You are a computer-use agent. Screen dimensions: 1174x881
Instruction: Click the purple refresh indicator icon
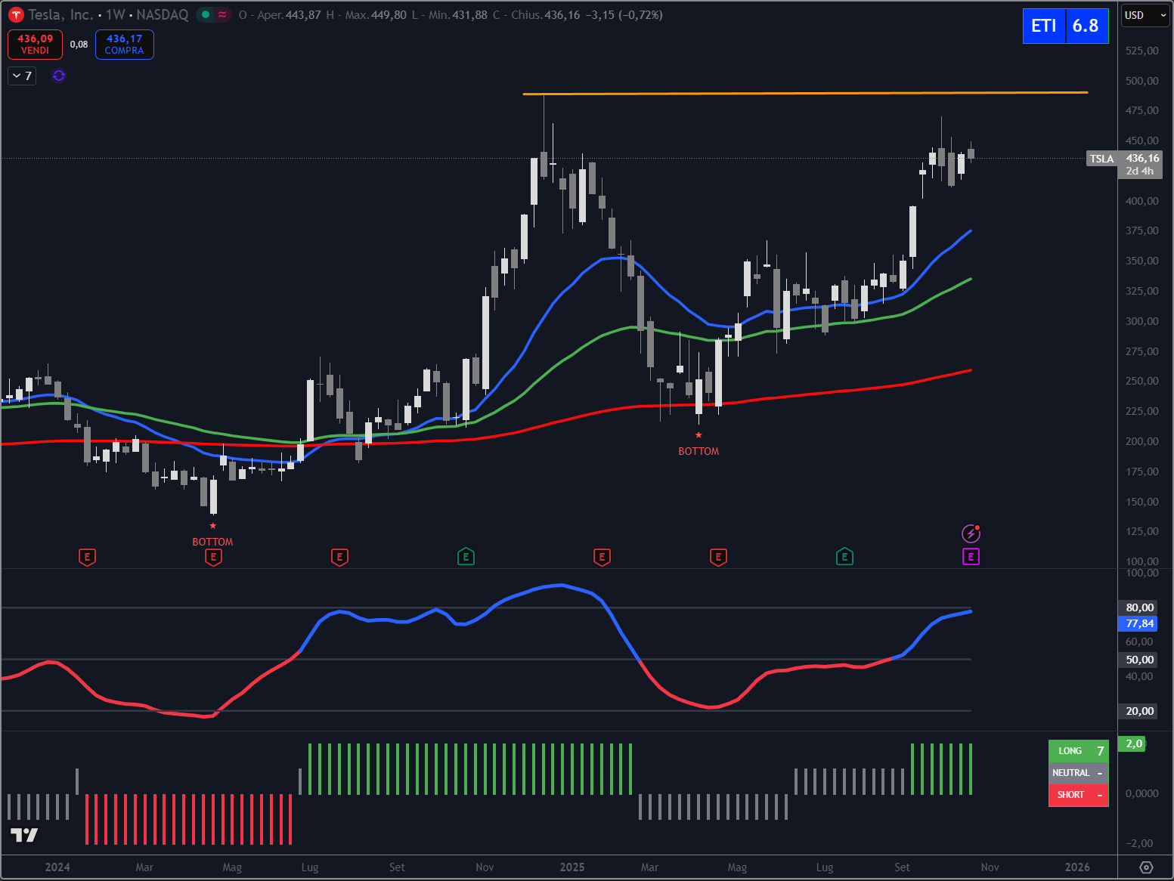(59, 76)
